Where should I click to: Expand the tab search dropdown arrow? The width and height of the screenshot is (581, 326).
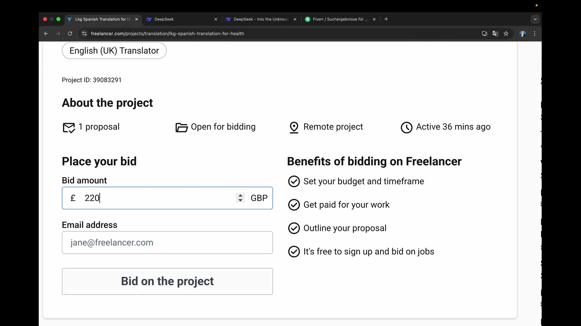point(535,19)
